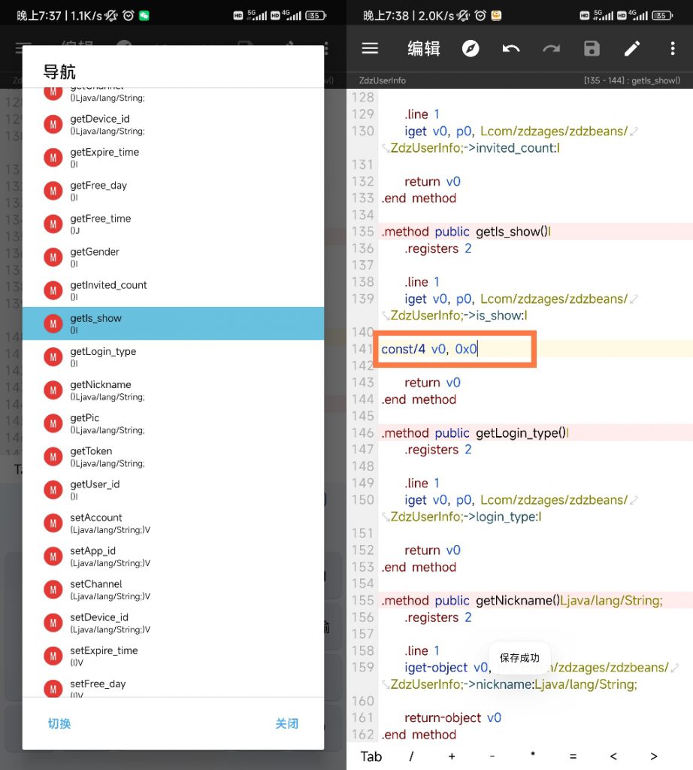Image resolution: width=693 pixels, height=770 pixels.
Task: Tap the pencil edit icon
Action: tap(632, 49)
